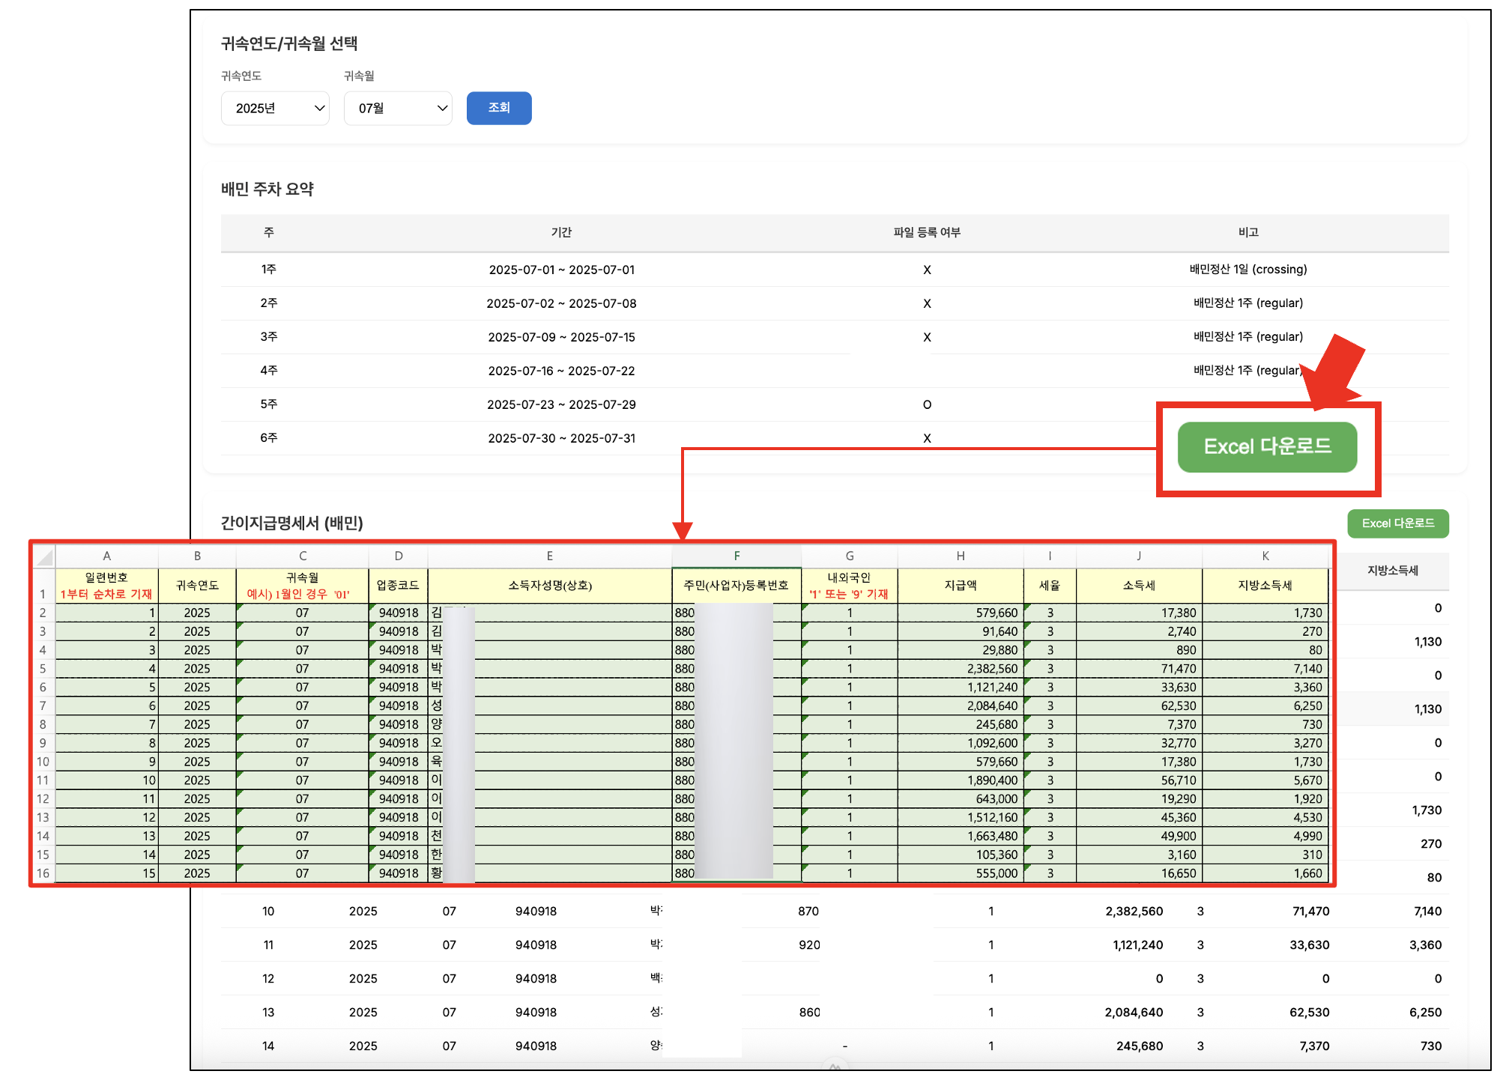
Task: Select column F header in spreadsheet
Action: 737,556
